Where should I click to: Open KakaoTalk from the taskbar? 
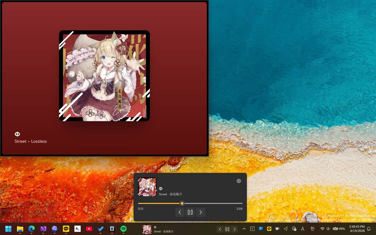66,229
